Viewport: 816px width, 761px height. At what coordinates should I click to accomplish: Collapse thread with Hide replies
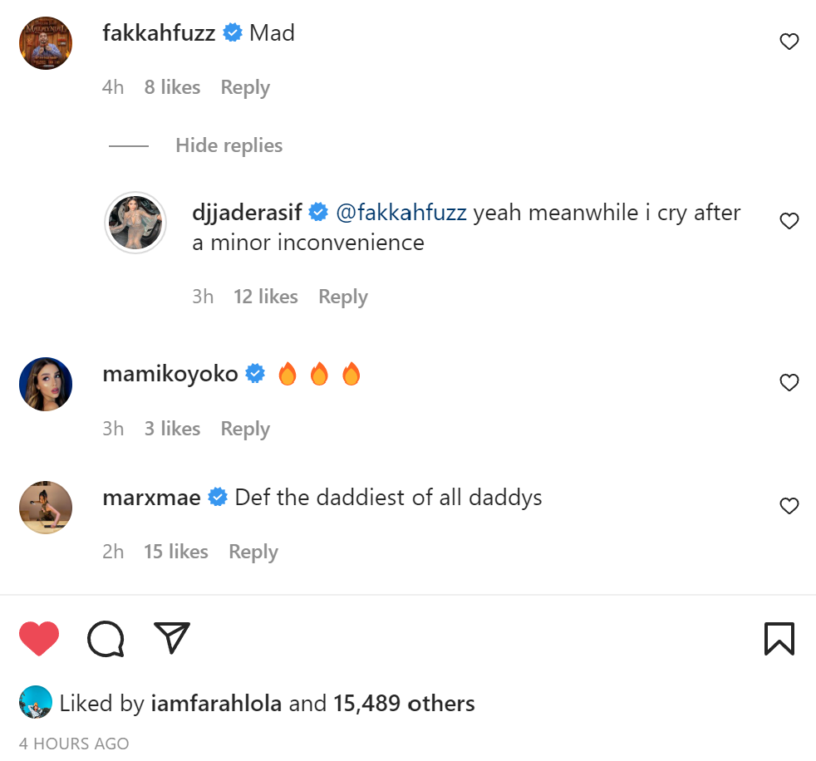tap(229, 145)
